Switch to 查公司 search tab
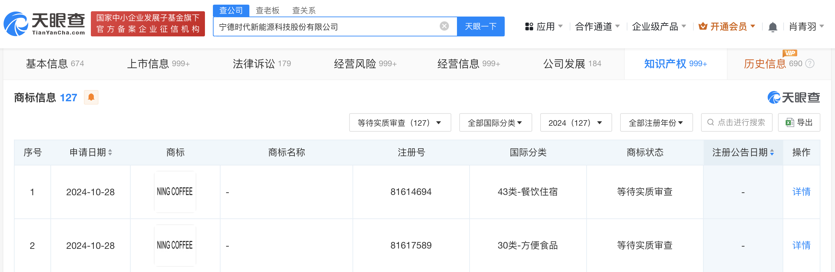Screen dimensions: 835x272 [x=231, y=11]
